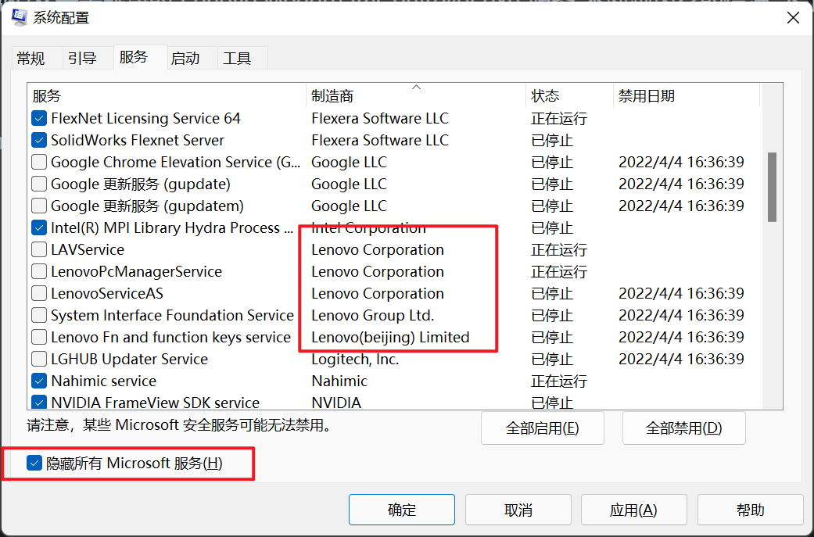Uncheck Nahimic service checkbox
This screenshot has height=537, width=814.
point(39,381)
